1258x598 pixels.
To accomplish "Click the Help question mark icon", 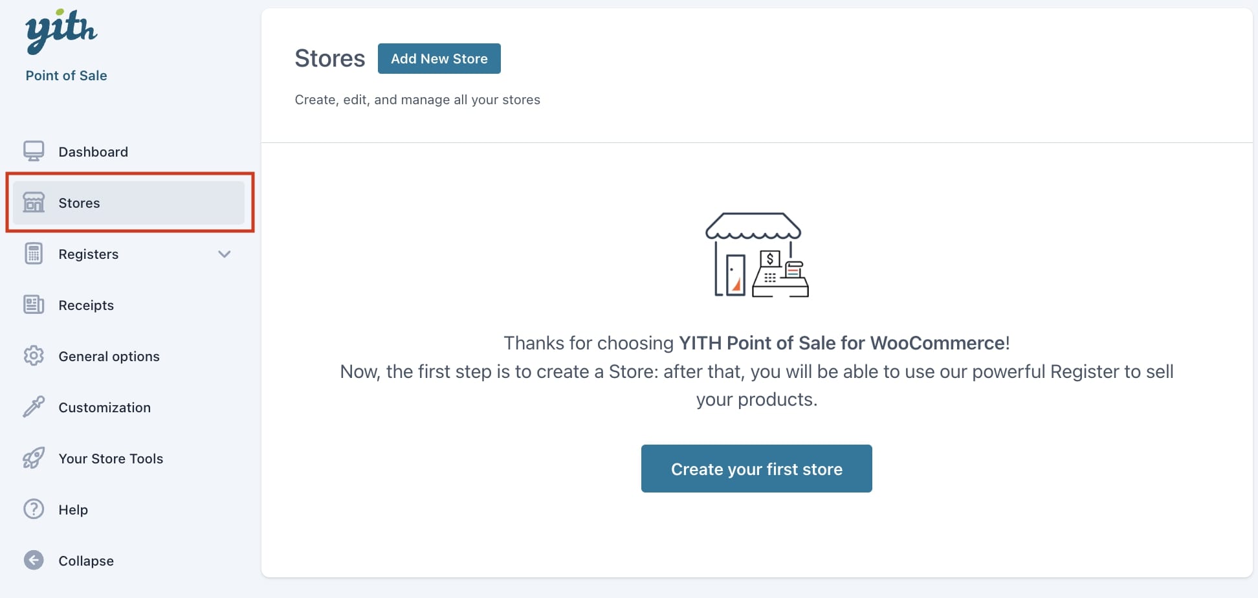I will (x=34, y=509).
